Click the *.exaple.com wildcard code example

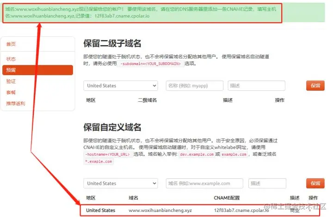[99, 162]
